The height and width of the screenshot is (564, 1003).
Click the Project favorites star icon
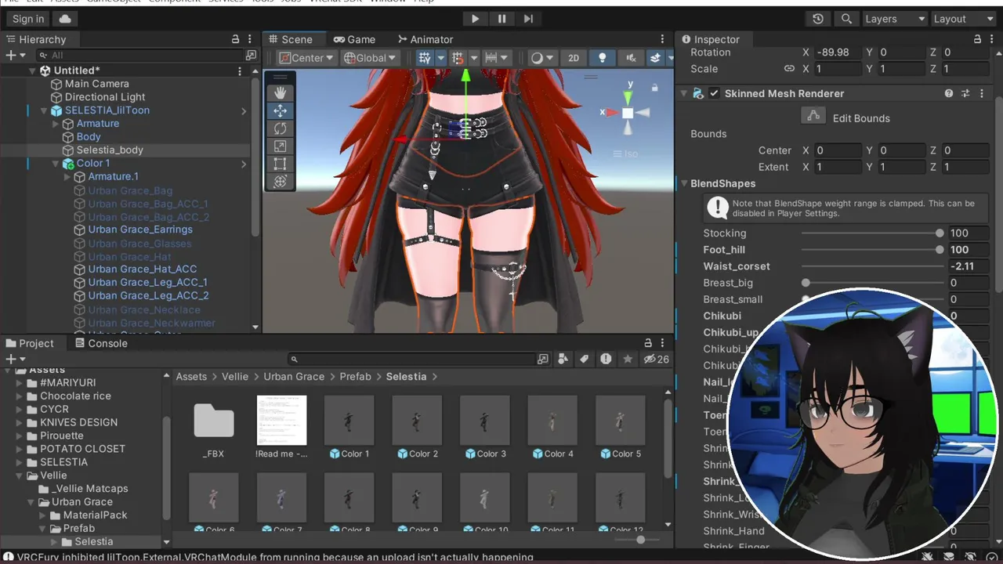coord(627,359)
